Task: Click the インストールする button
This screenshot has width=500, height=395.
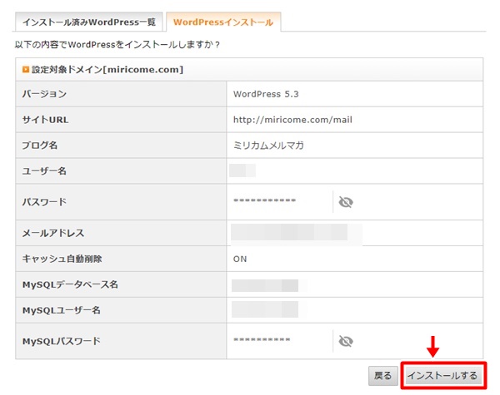Action: click(442, 376)
